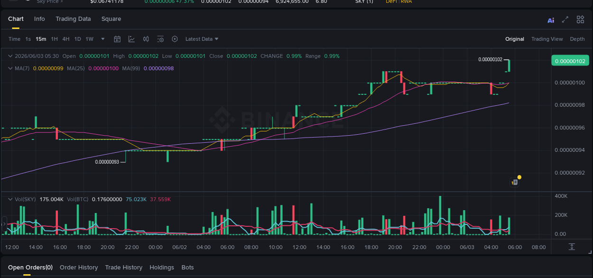Click the MA(25) indicator label
Viewport: 593px width, 278px height.
(x=76, y=68)
